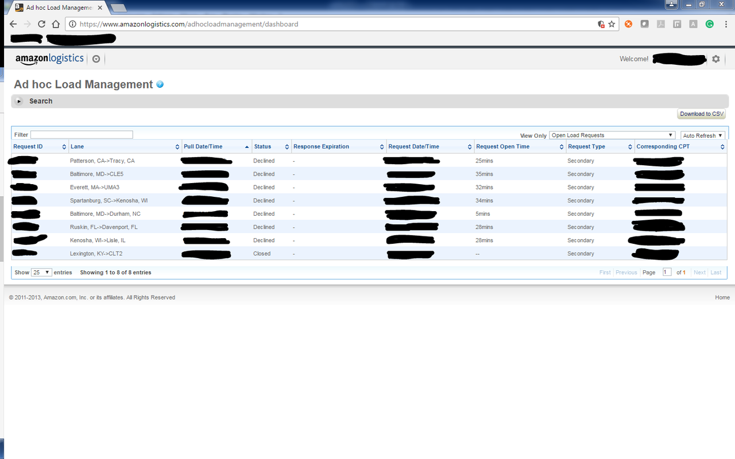Sort by Request ID column
Screen dimensions: 735x459
40,147
